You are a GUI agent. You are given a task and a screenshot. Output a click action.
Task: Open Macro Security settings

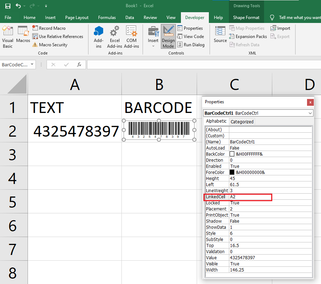click(x=50, y=45)
